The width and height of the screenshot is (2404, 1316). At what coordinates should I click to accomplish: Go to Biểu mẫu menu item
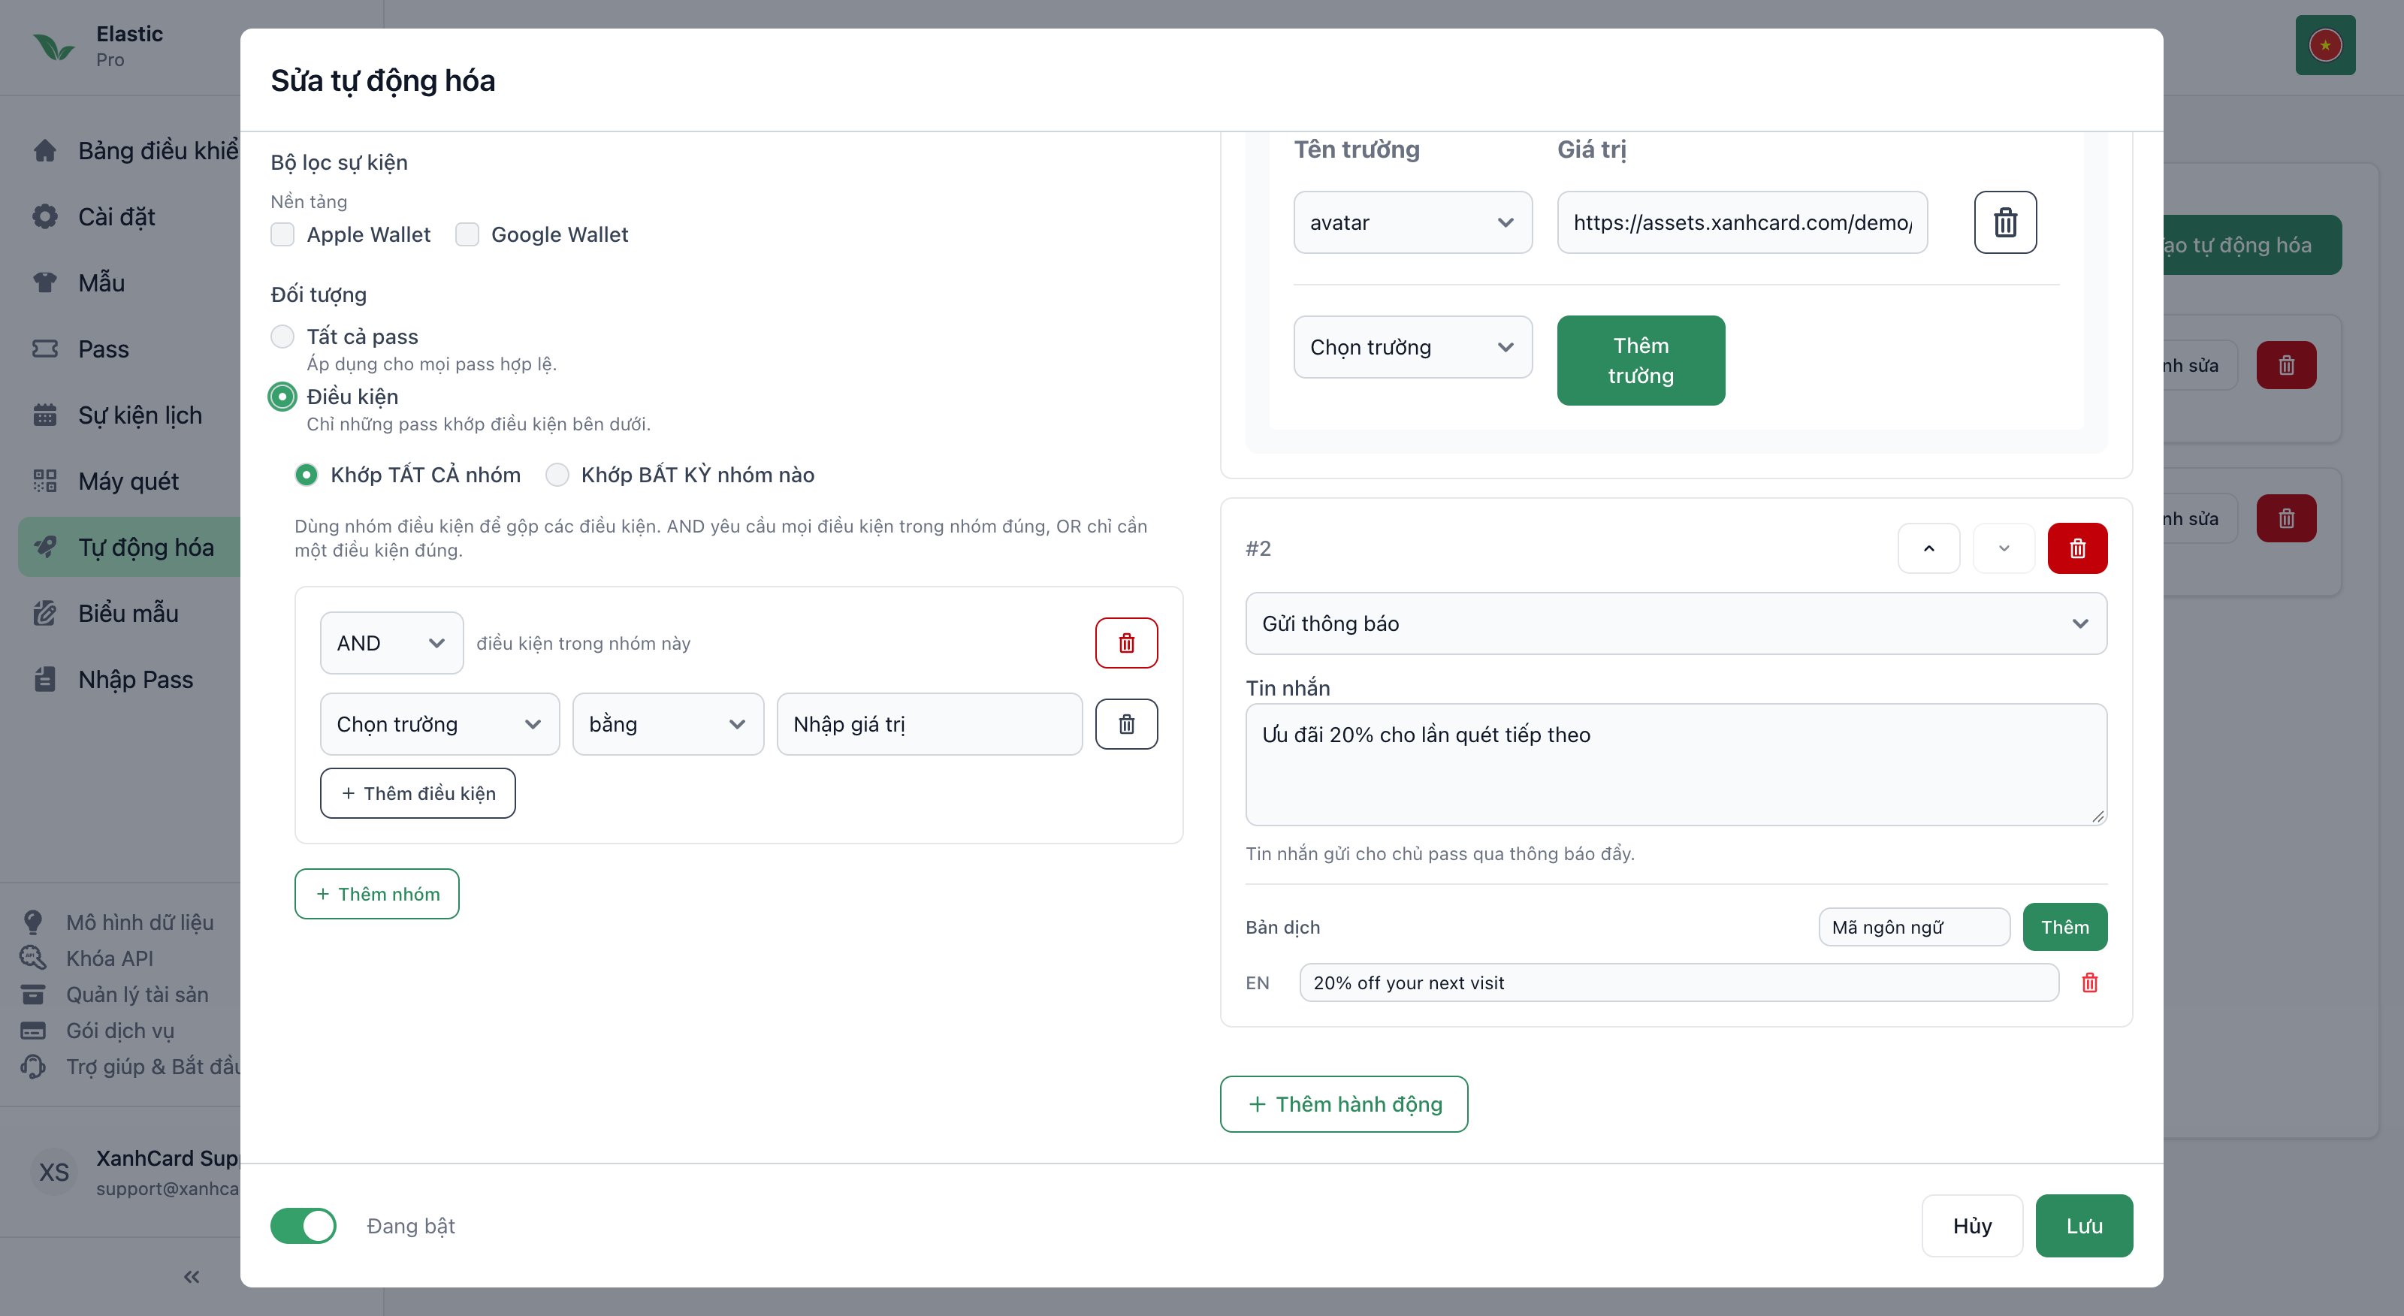click(128, 613)
